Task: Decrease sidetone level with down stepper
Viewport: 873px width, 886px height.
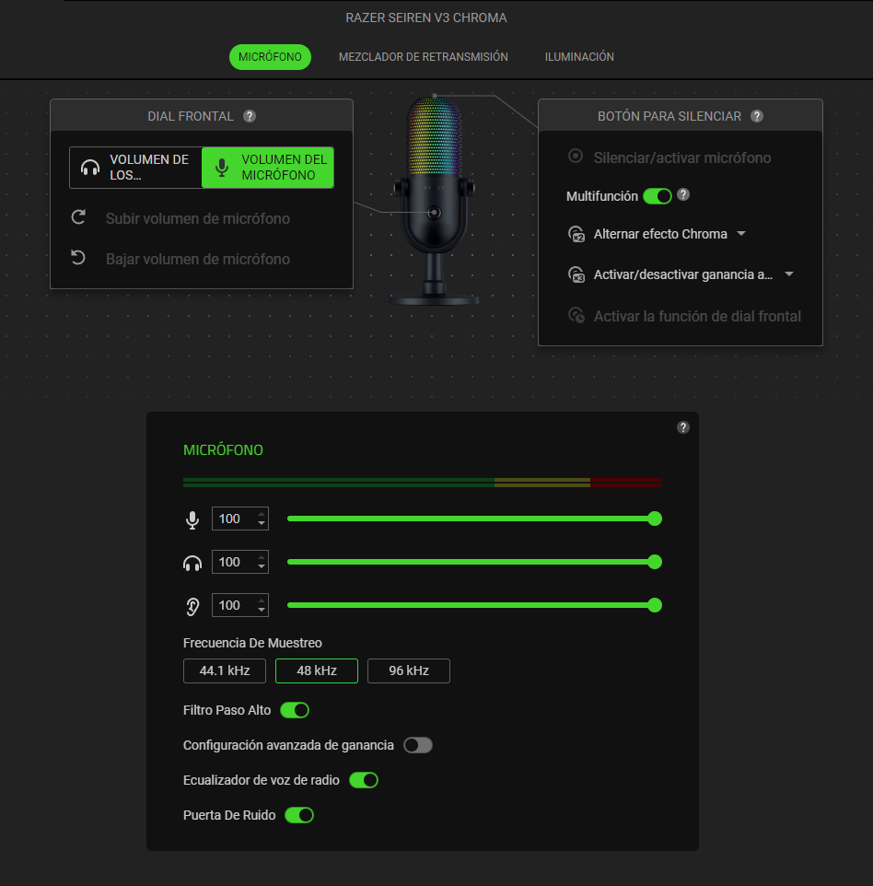Action: point(261,611)
